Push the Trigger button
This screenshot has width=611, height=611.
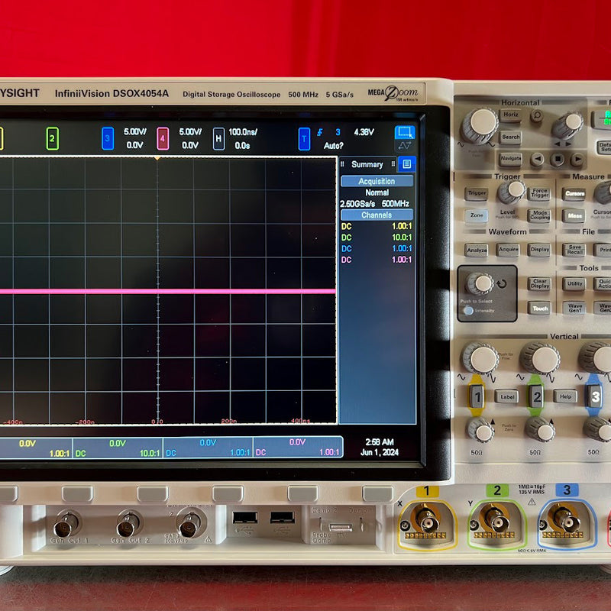click(x=476, y=193)
